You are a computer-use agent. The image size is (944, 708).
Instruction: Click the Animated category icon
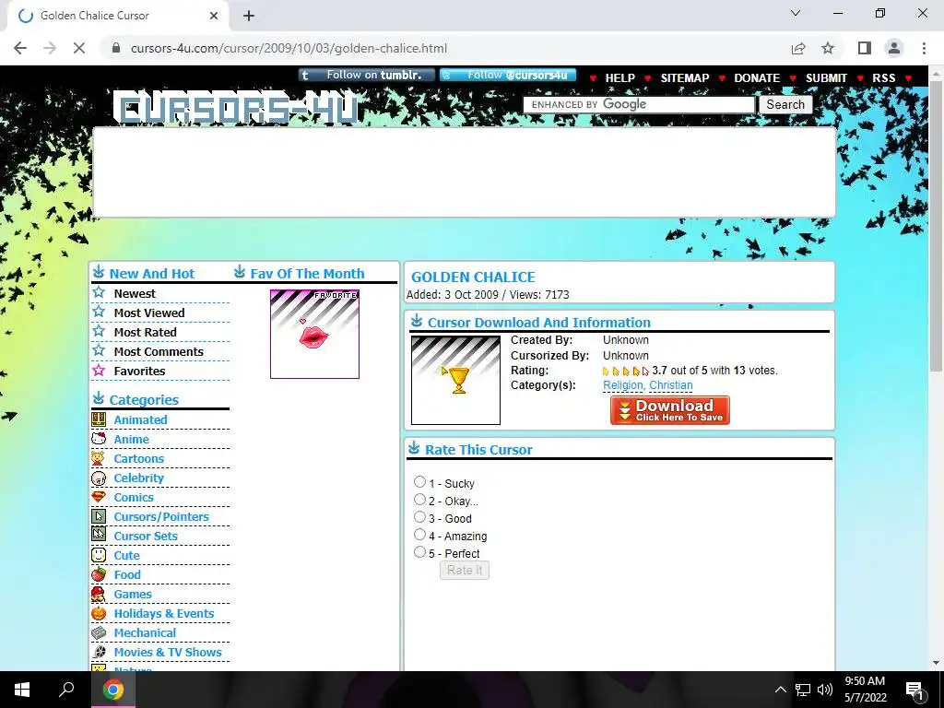99,419
